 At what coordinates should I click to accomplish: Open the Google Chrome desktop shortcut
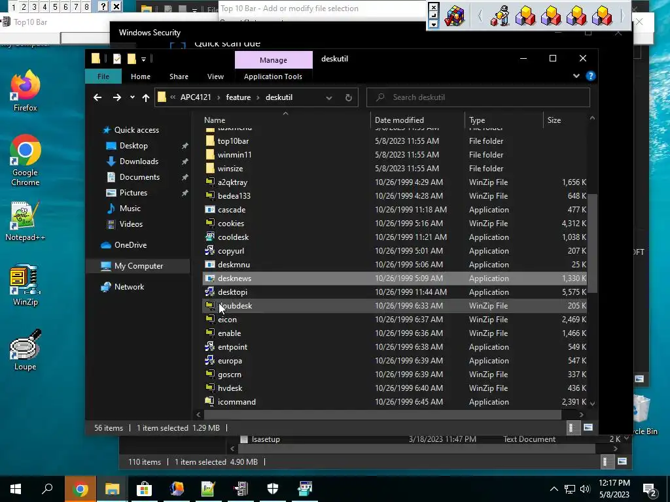(x=26, y=161)
